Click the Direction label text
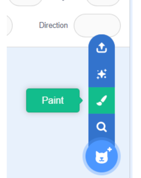Image resolution: width=141 pixels, height=178 pixels. tap(53, 25)
